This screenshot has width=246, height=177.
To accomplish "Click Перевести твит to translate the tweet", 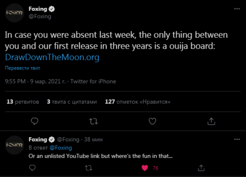I will point(23,68).
